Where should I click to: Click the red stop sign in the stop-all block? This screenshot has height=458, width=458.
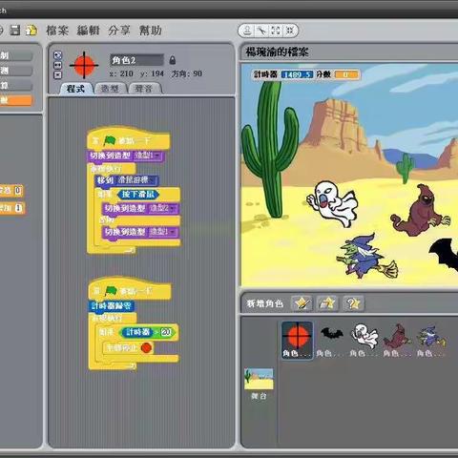click(x=146, y=347)
